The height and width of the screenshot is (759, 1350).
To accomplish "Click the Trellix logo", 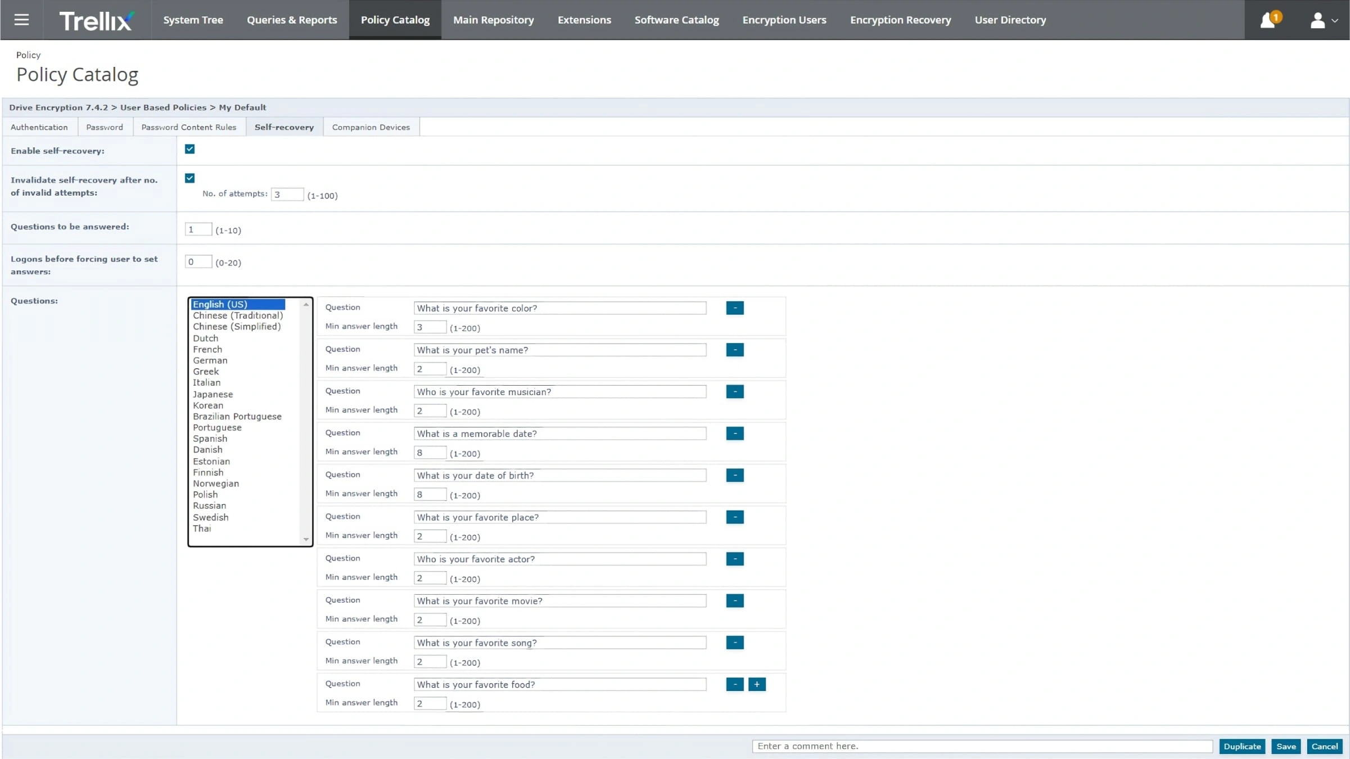I will pos(97,21).
